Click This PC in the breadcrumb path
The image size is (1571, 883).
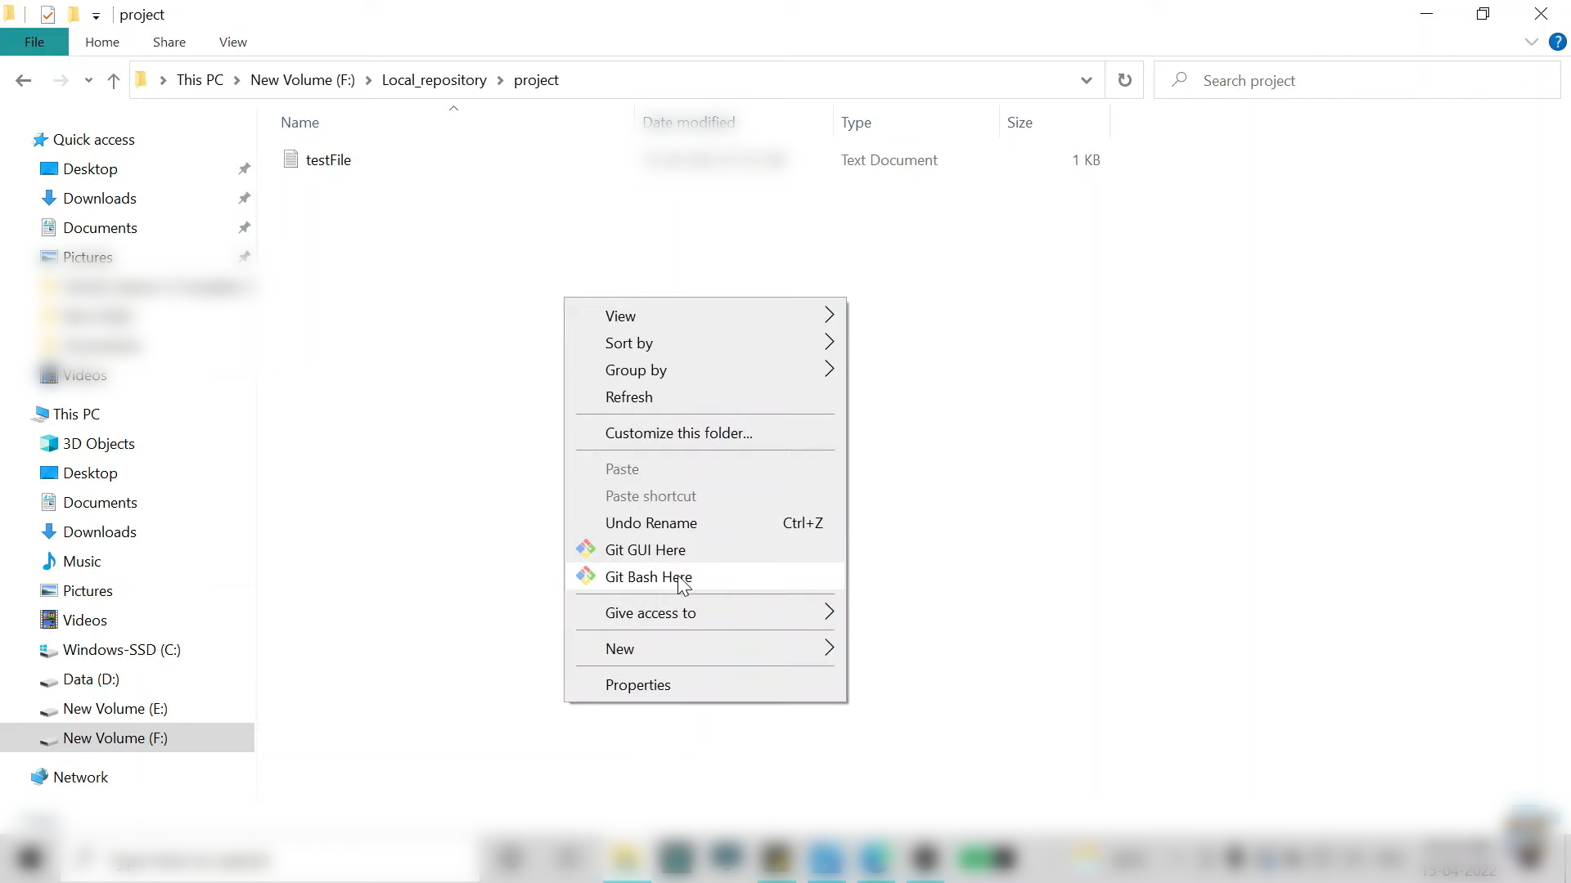click(x=200, y=80)
